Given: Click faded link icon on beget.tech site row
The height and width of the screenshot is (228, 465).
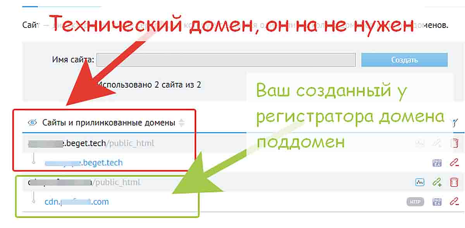Looking at the screenshot, I should coord(437,143).
